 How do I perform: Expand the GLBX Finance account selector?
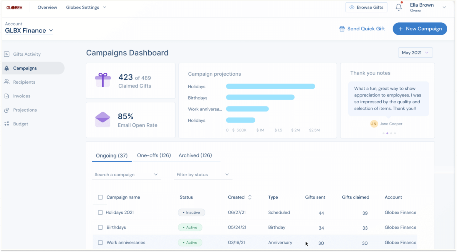pos(29,31)
